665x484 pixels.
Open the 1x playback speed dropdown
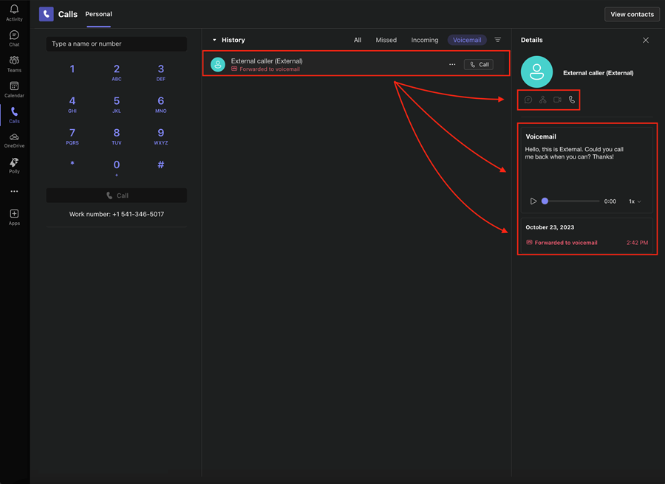[x=635, y=201]
